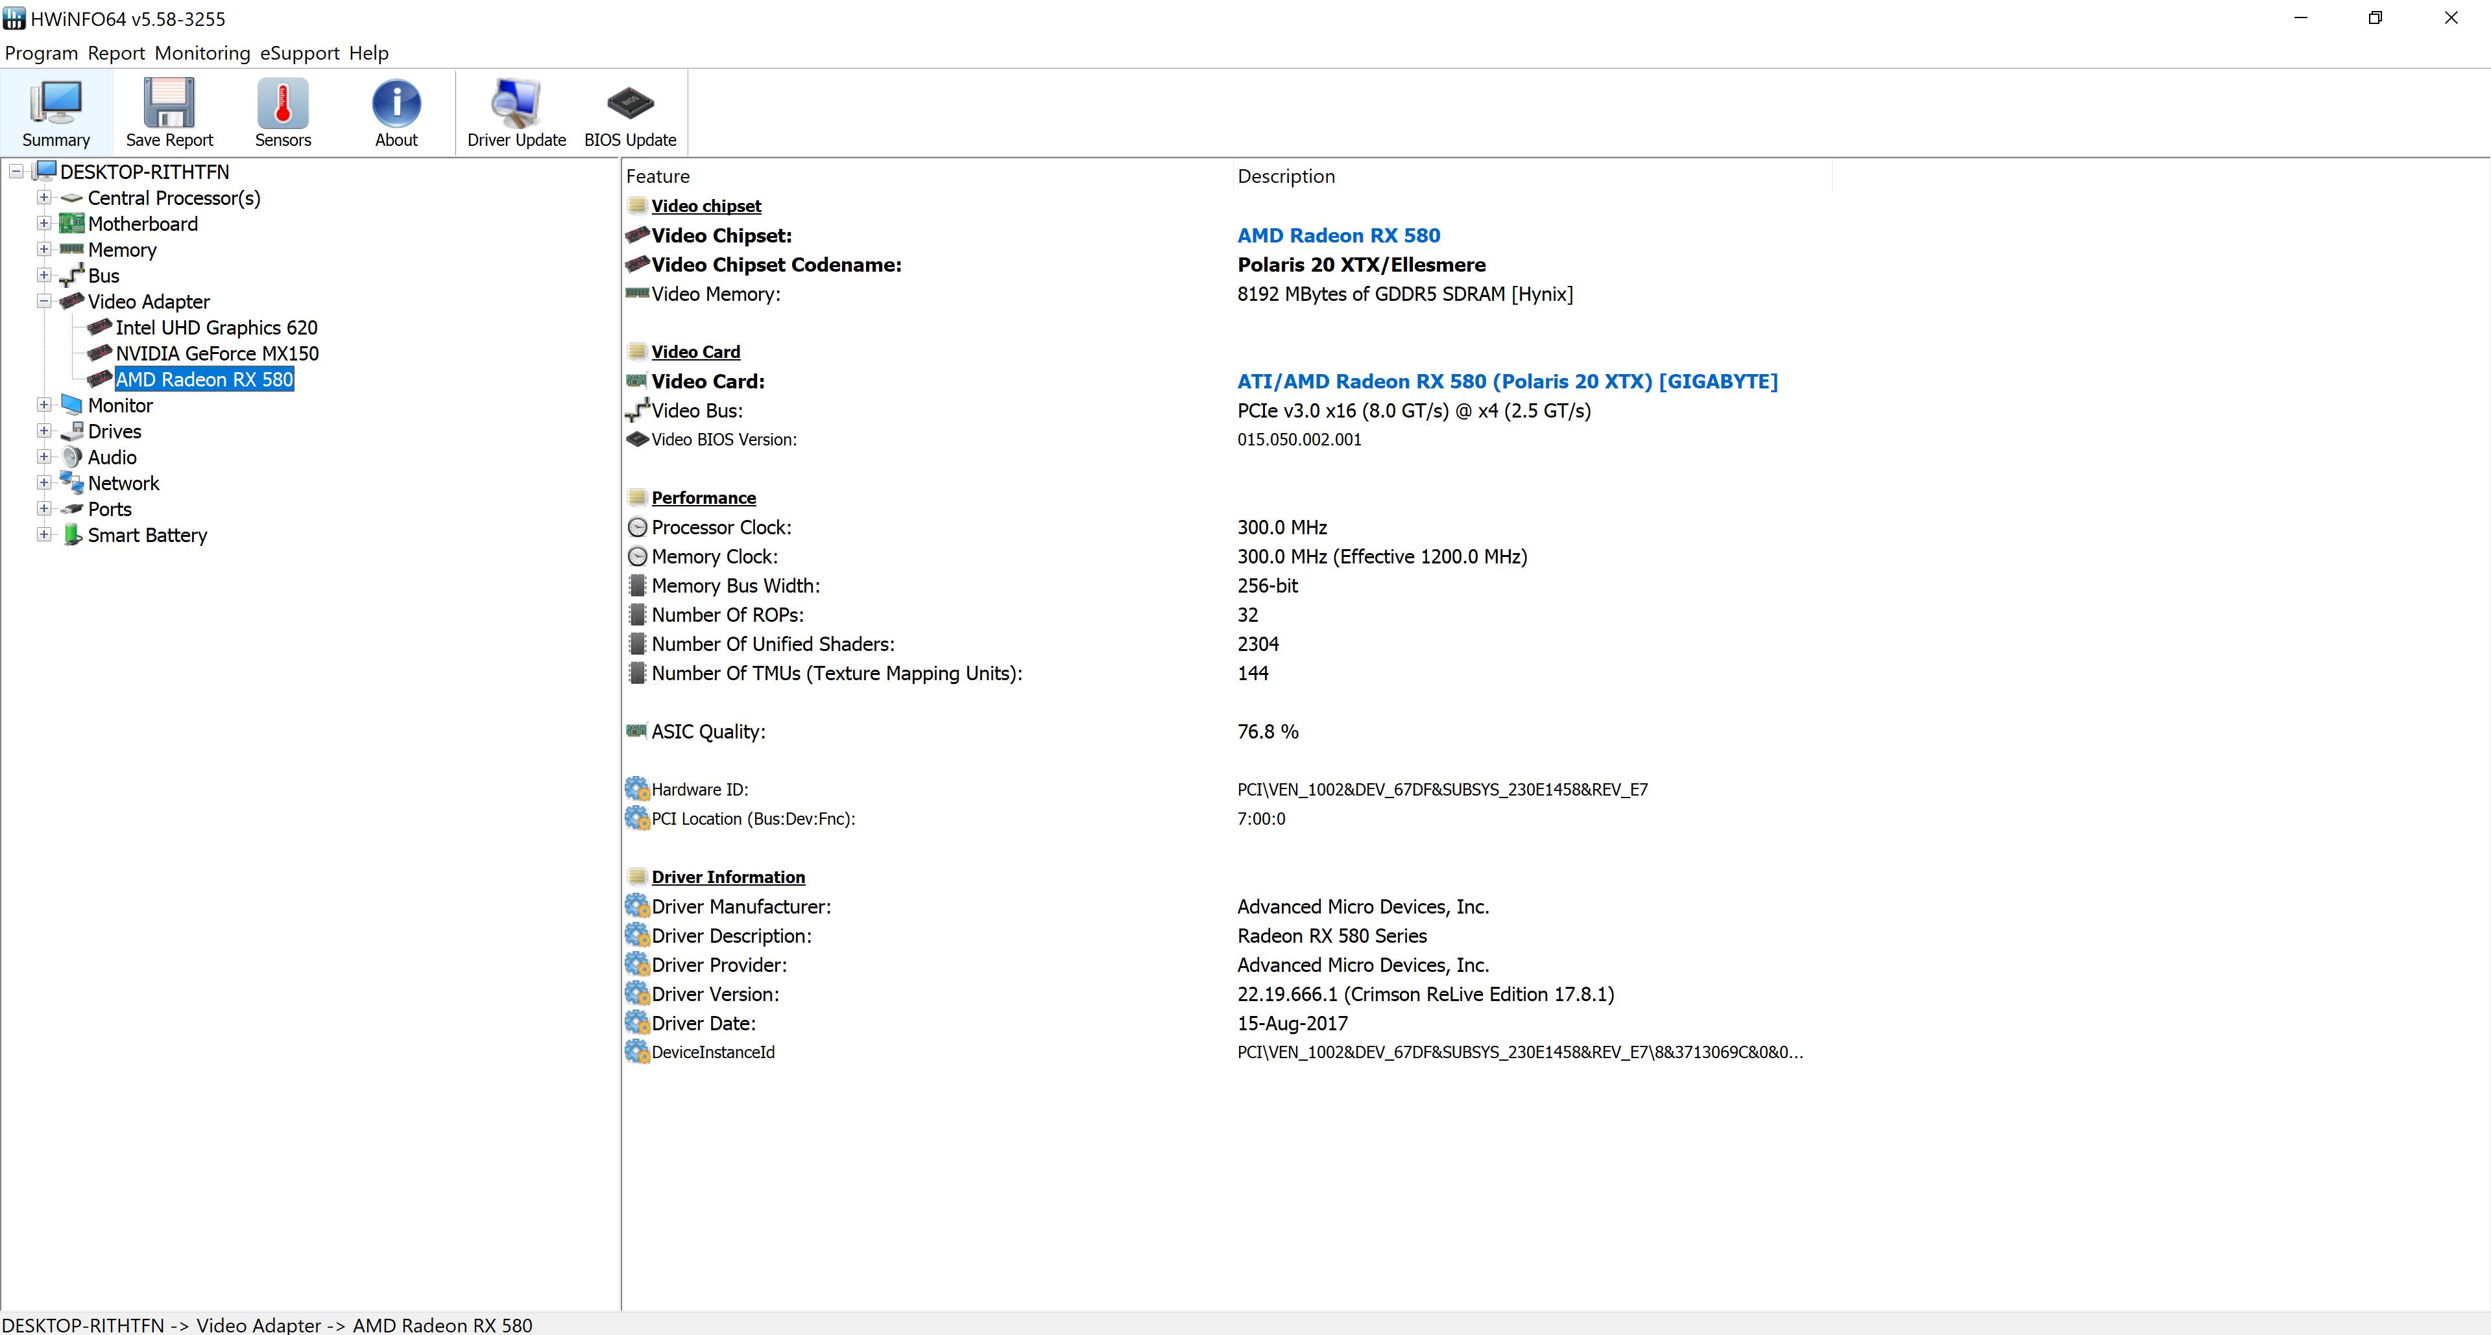Click the Network icon in tree
2491x1335 pixels.
pos(71,482)
